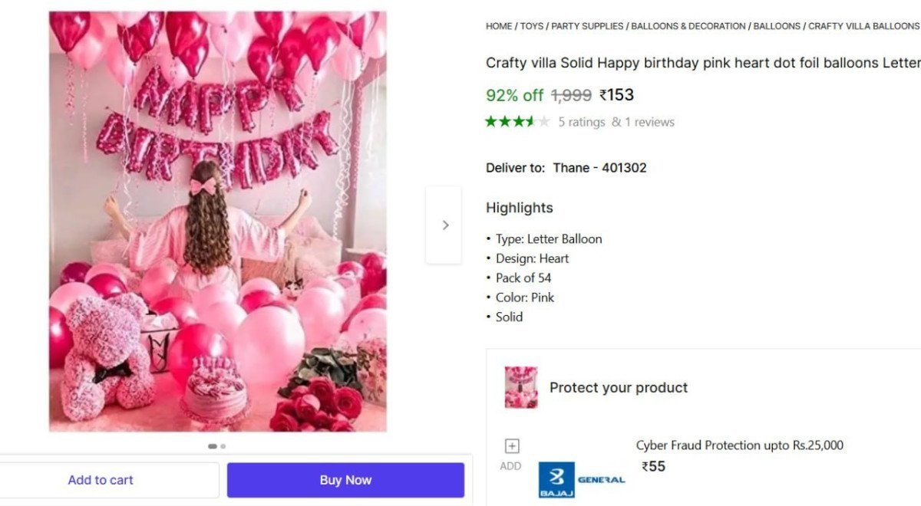921x506 pixels.
Task: Click Add to cart
Action: 100,479
